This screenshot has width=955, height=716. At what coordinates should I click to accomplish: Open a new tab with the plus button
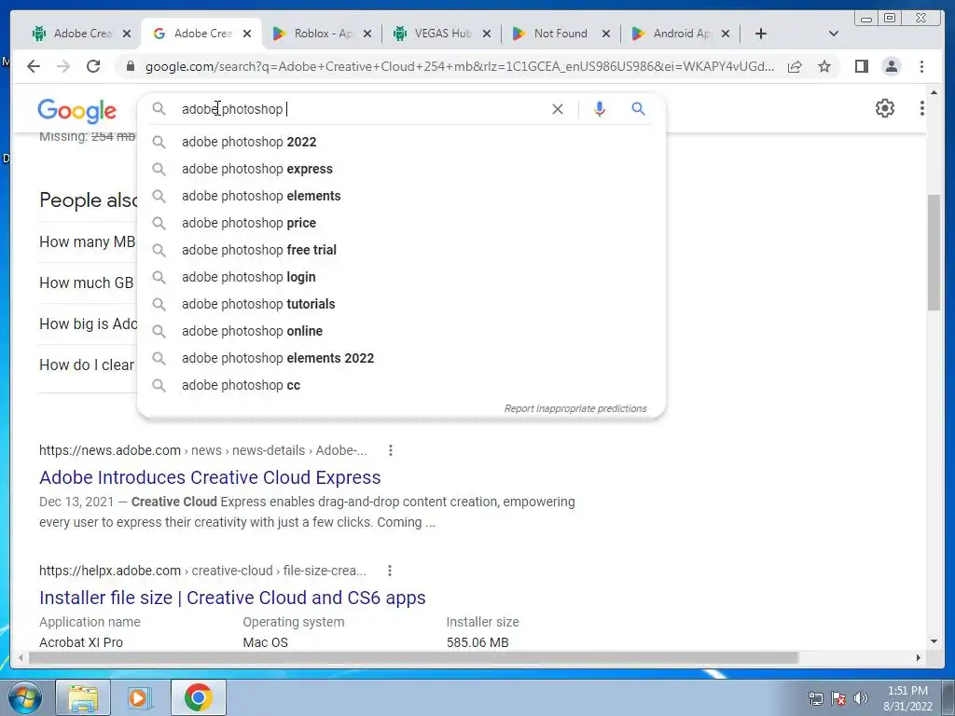pyautogui.click(x=761, y=34)
